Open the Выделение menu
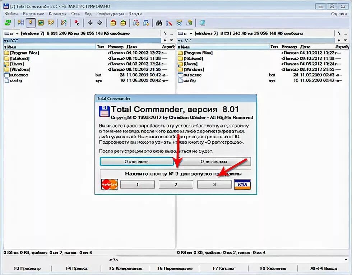Screen dimensions: 352x275 pos(33,14)
